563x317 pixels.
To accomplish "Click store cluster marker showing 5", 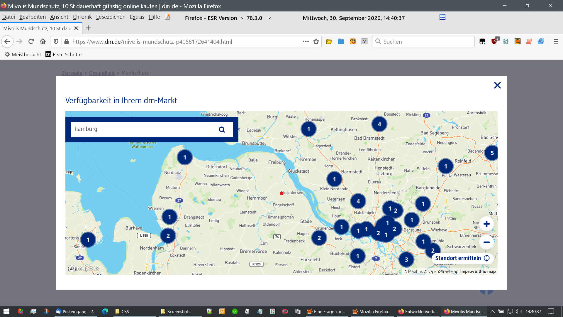I will pos(492,153).
